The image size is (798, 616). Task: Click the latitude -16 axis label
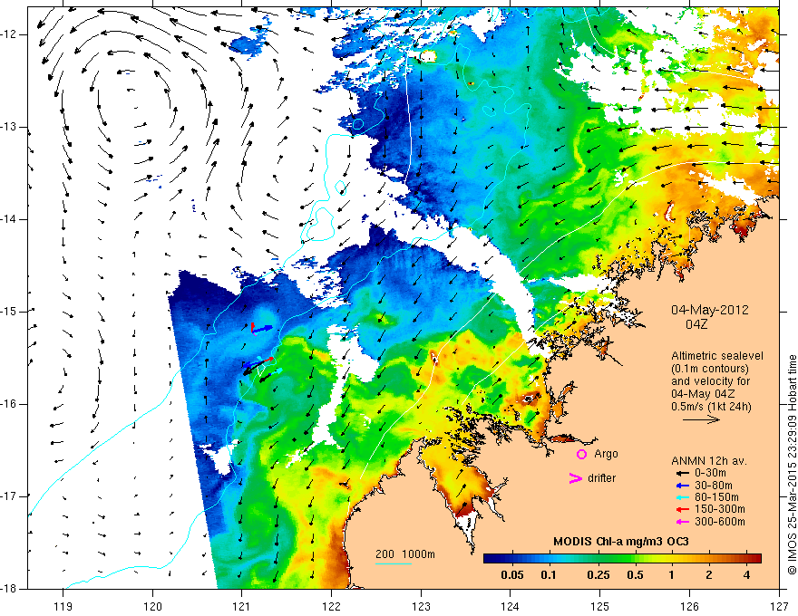(x=10, y=404)
